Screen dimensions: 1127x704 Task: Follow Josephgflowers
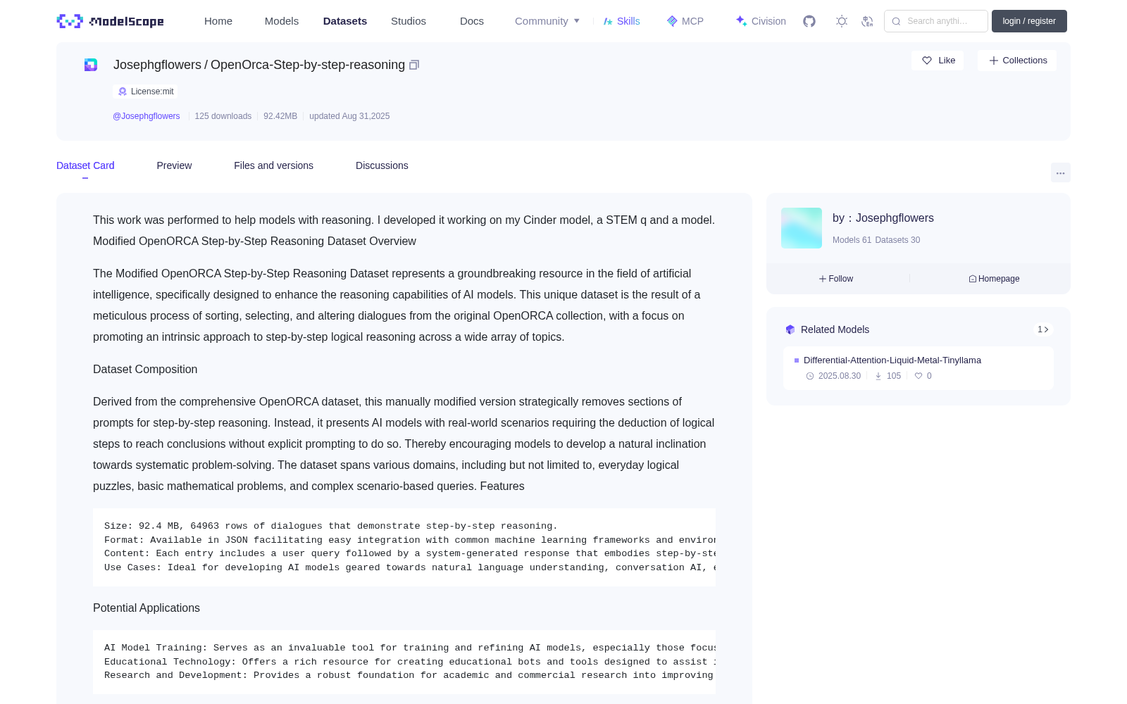click(x=836, y=279)
